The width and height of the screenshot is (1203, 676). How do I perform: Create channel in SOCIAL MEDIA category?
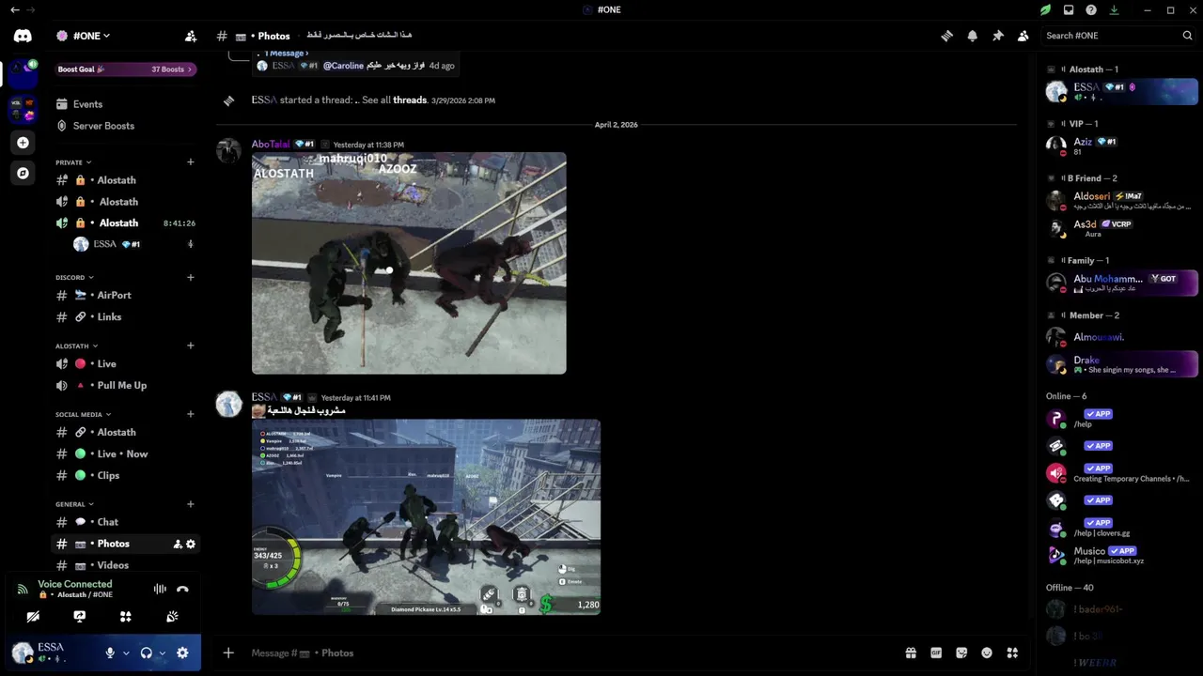pos(190,414)
